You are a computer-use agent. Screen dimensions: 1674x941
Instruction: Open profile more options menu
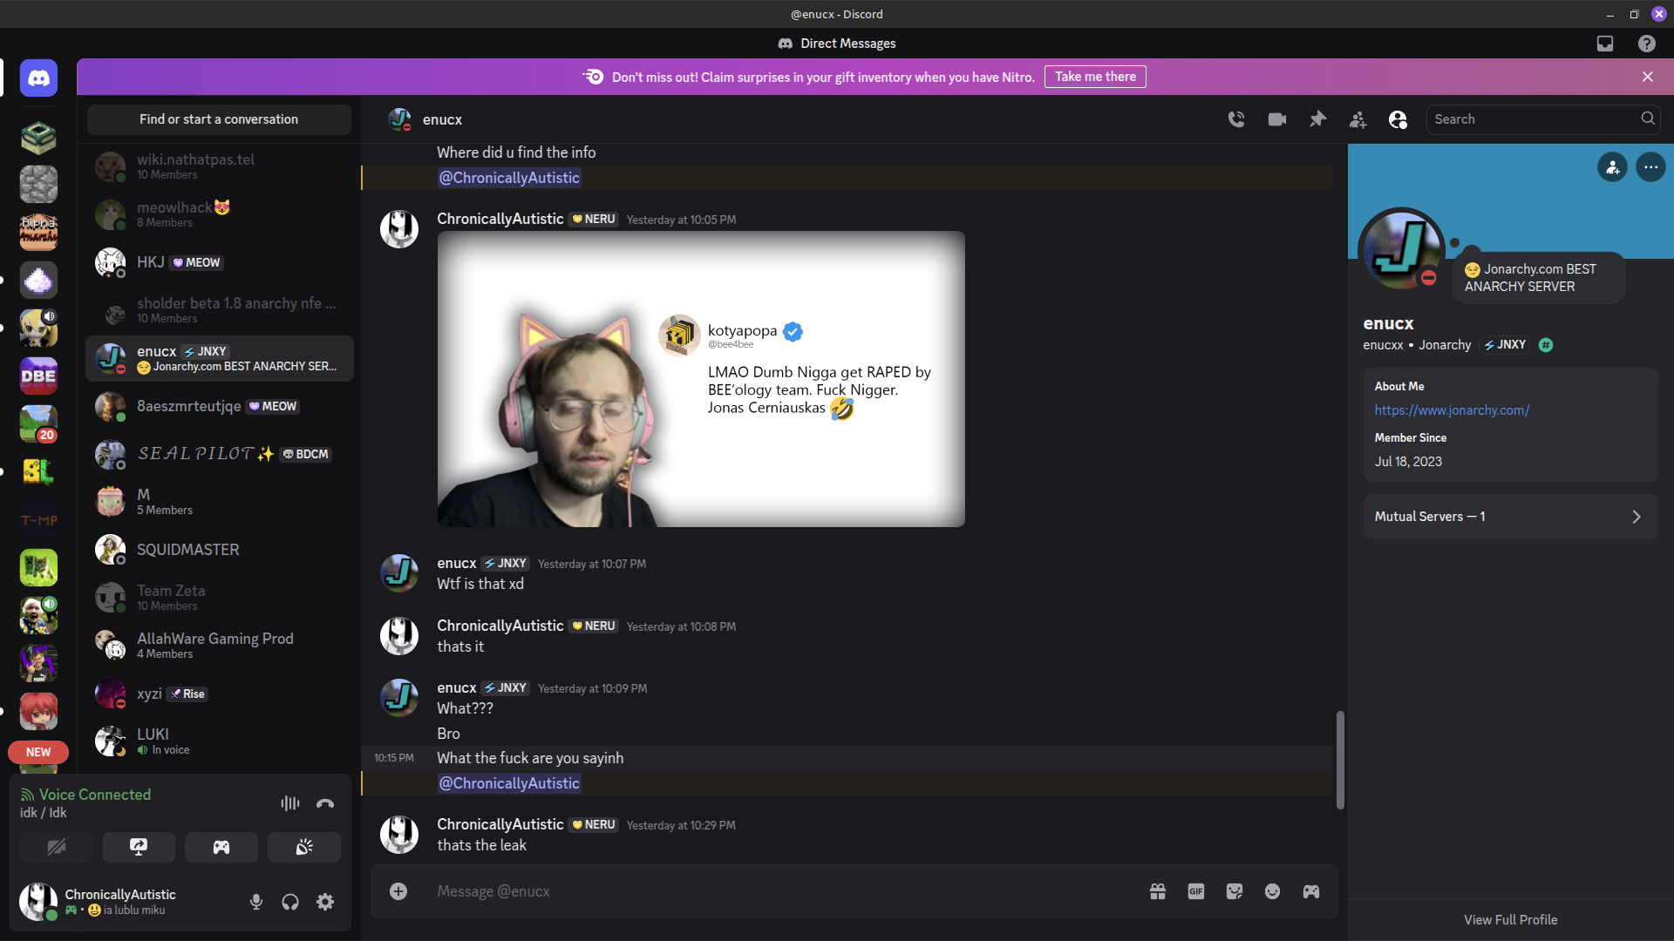pyautogui.click(x=1650, y=167)
